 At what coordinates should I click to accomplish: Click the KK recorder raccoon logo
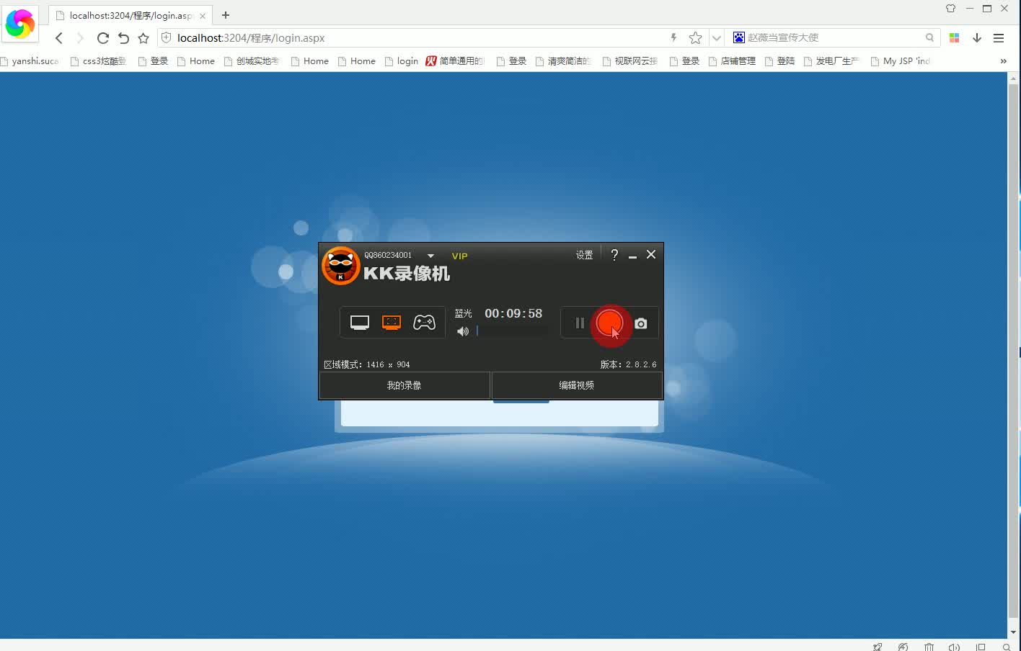coord(340,266)
